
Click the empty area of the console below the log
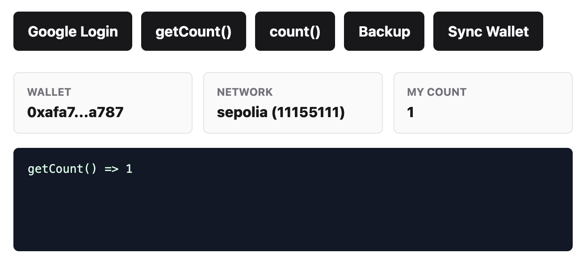tap(293, 214)
